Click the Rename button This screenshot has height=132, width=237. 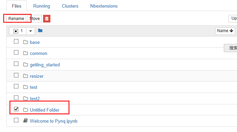click(16, 19)
